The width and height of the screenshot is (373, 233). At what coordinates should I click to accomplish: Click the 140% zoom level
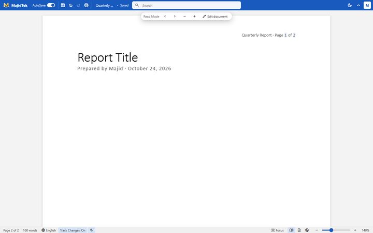coord(365,230)
